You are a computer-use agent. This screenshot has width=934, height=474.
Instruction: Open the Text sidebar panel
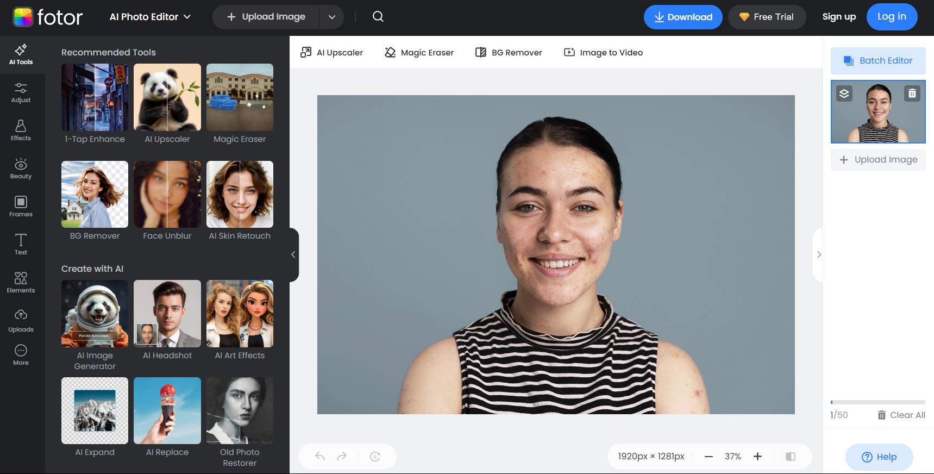click(x=21, y=245)
